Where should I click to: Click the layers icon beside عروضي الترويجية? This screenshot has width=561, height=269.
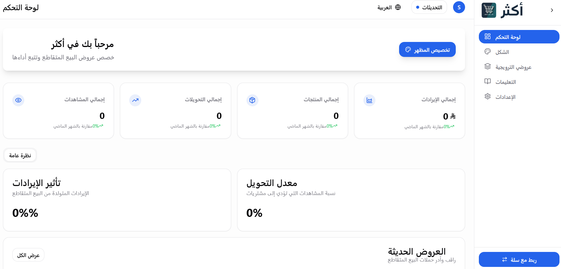(488, 67)
